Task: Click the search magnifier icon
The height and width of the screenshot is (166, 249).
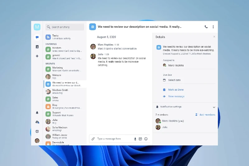Action: click(49, 27)
